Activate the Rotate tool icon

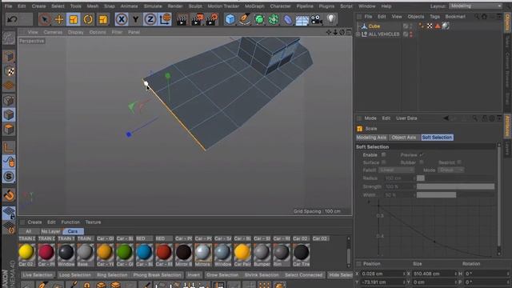pos(88,19)
